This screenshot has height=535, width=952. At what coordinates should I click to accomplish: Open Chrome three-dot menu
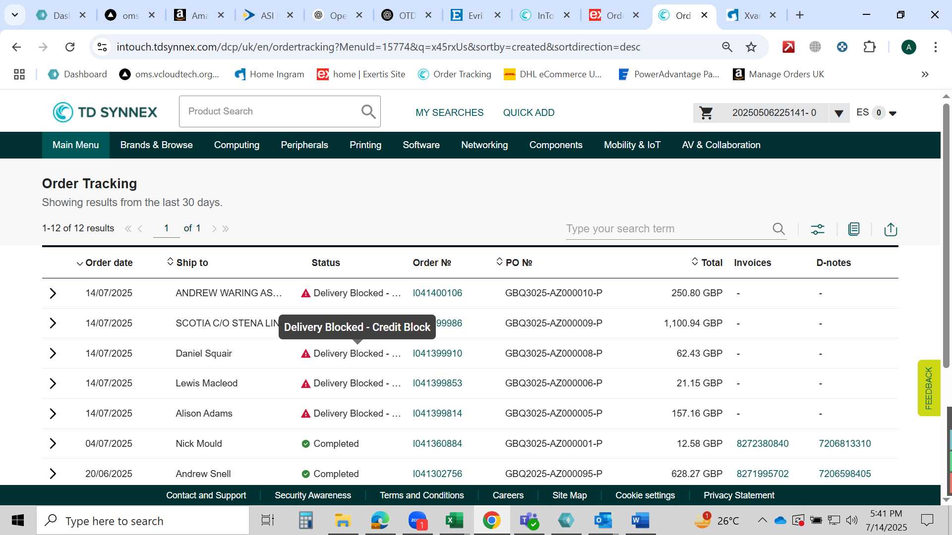click(936, 47)
